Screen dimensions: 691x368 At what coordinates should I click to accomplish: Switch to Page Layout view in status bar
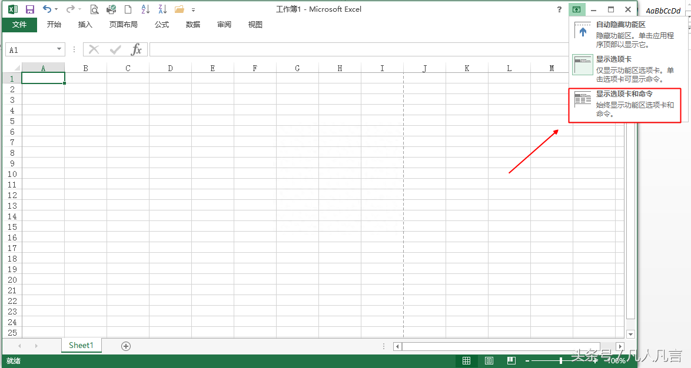tap(489, 360)
